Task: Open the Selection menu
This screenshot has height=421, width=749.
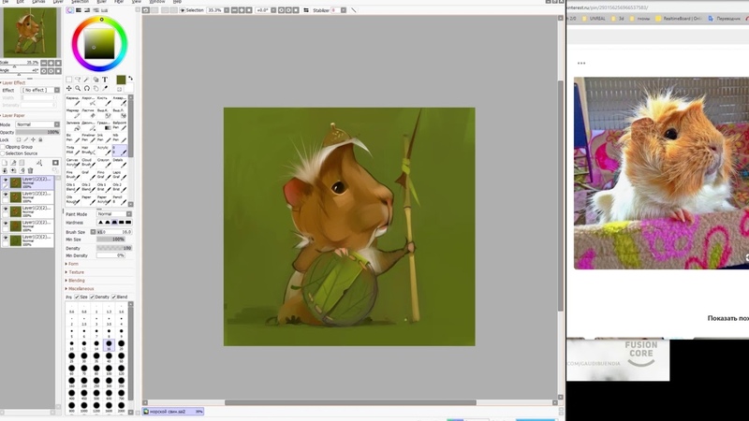Action: (x=80, y=2)
